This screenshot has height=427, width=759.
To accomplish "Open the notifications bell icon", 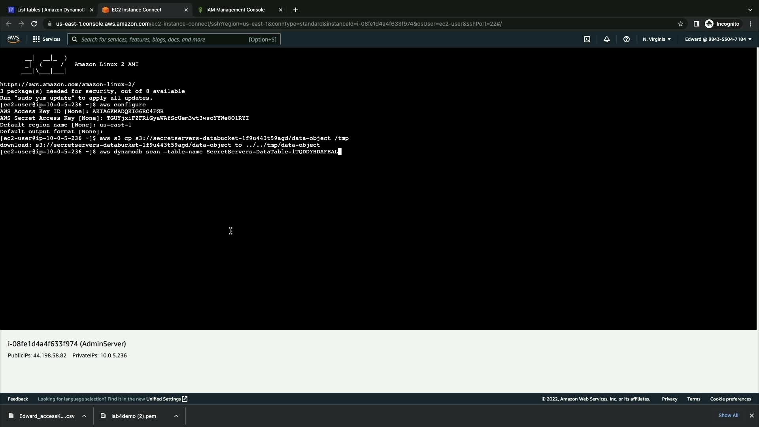I will (x=606, y=39).
